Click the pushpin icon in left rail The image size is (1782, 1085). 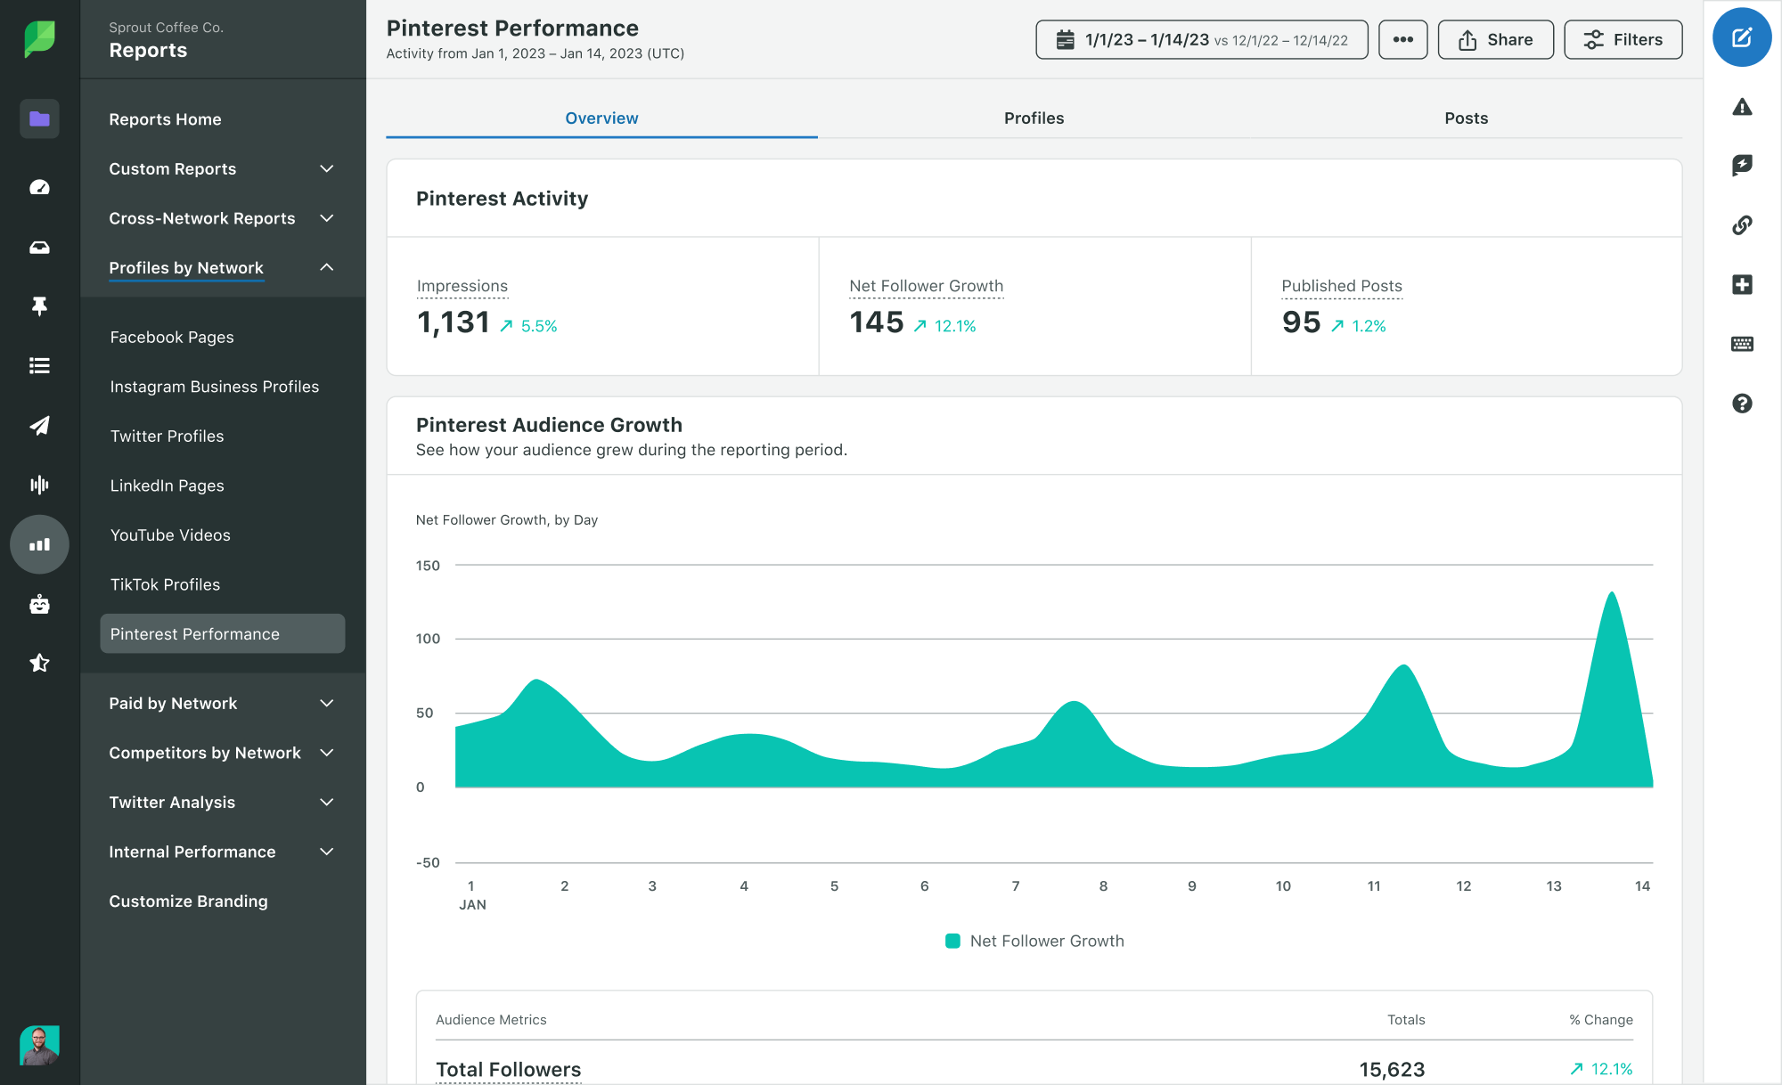click(x=39, y=306)
